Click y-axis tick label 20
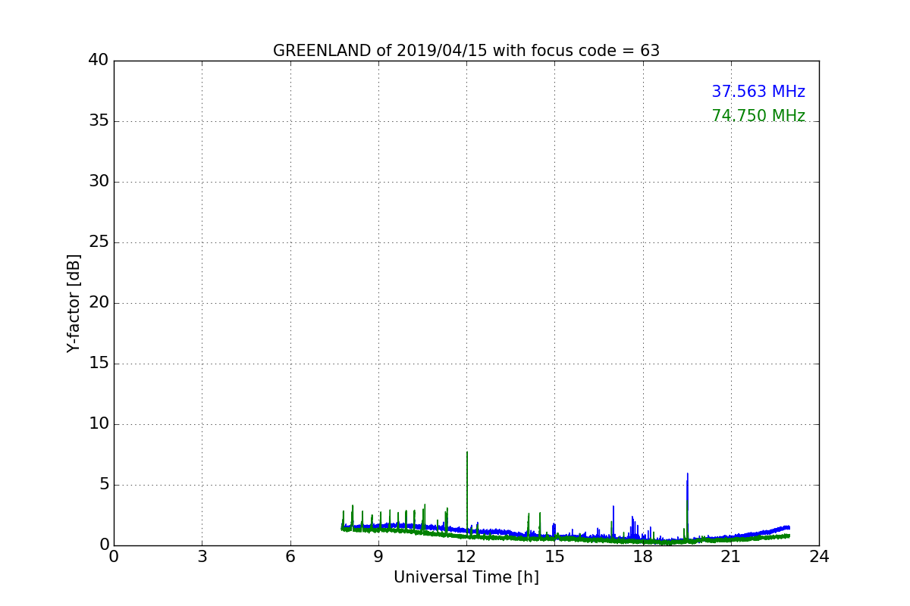 coord(98,303)
